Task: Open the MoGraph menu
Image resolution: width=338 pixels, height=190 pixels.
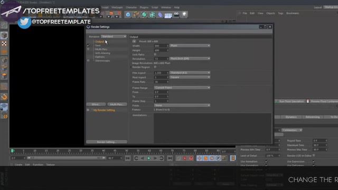Action: pos(117,7)
